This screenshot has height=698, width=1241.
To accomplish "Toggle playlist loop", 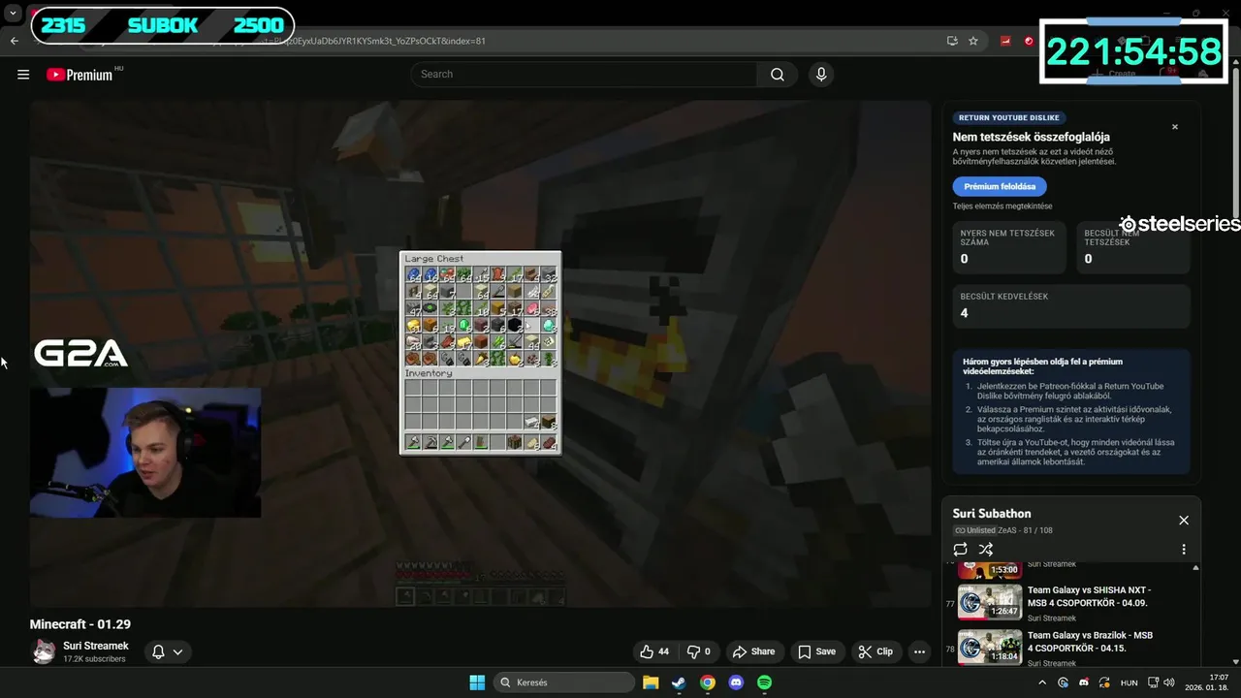I will [960, 550].
